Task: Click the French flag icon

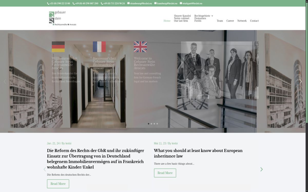Action: tap(99, 47)
